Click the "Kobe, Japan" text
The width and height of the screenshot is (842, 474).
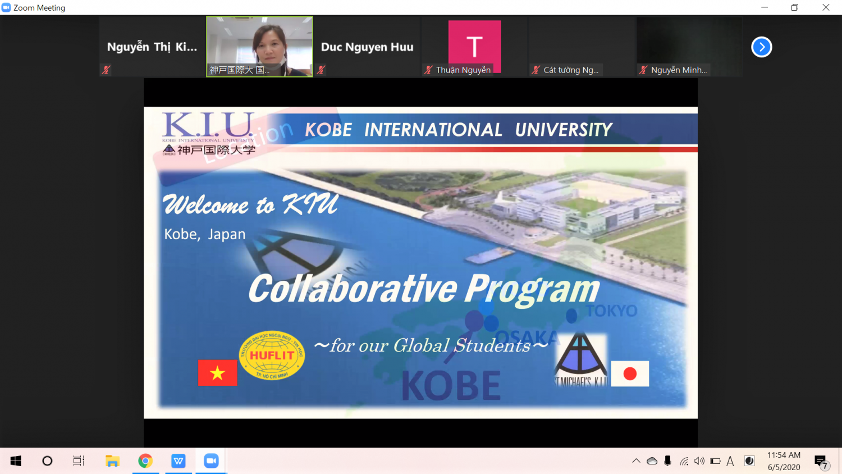click(205, 234)
